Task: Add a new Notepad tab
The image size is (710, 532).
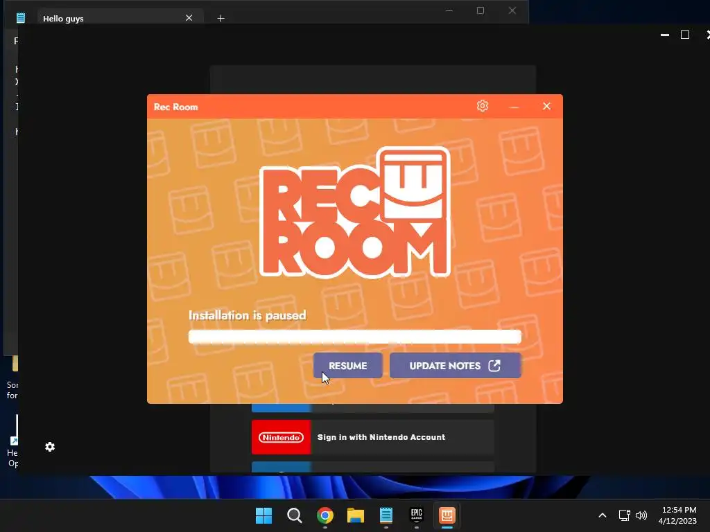Action: click(221, 18)
